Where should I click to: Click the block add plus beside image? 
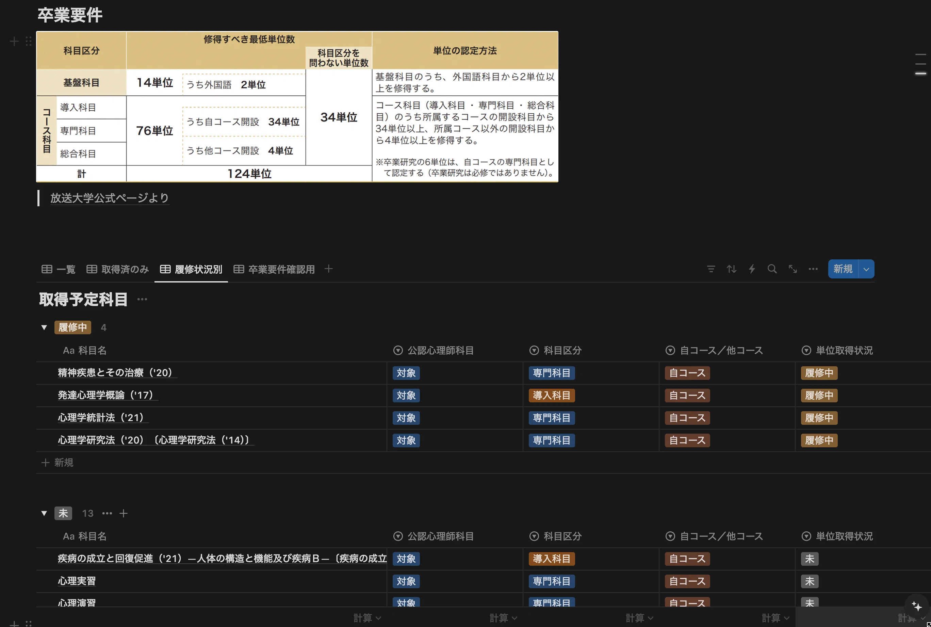point(14,41)
